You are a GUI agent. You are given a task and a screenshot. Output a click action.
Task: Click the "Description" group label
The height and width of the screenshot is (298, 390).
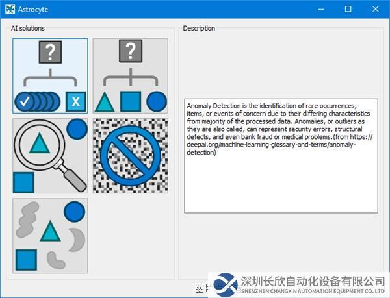click(x=199, y=29)
